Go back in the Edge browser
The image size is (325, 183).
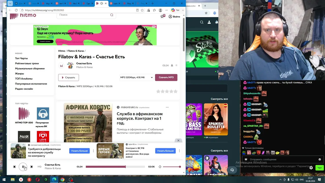[x=10, y=10]
